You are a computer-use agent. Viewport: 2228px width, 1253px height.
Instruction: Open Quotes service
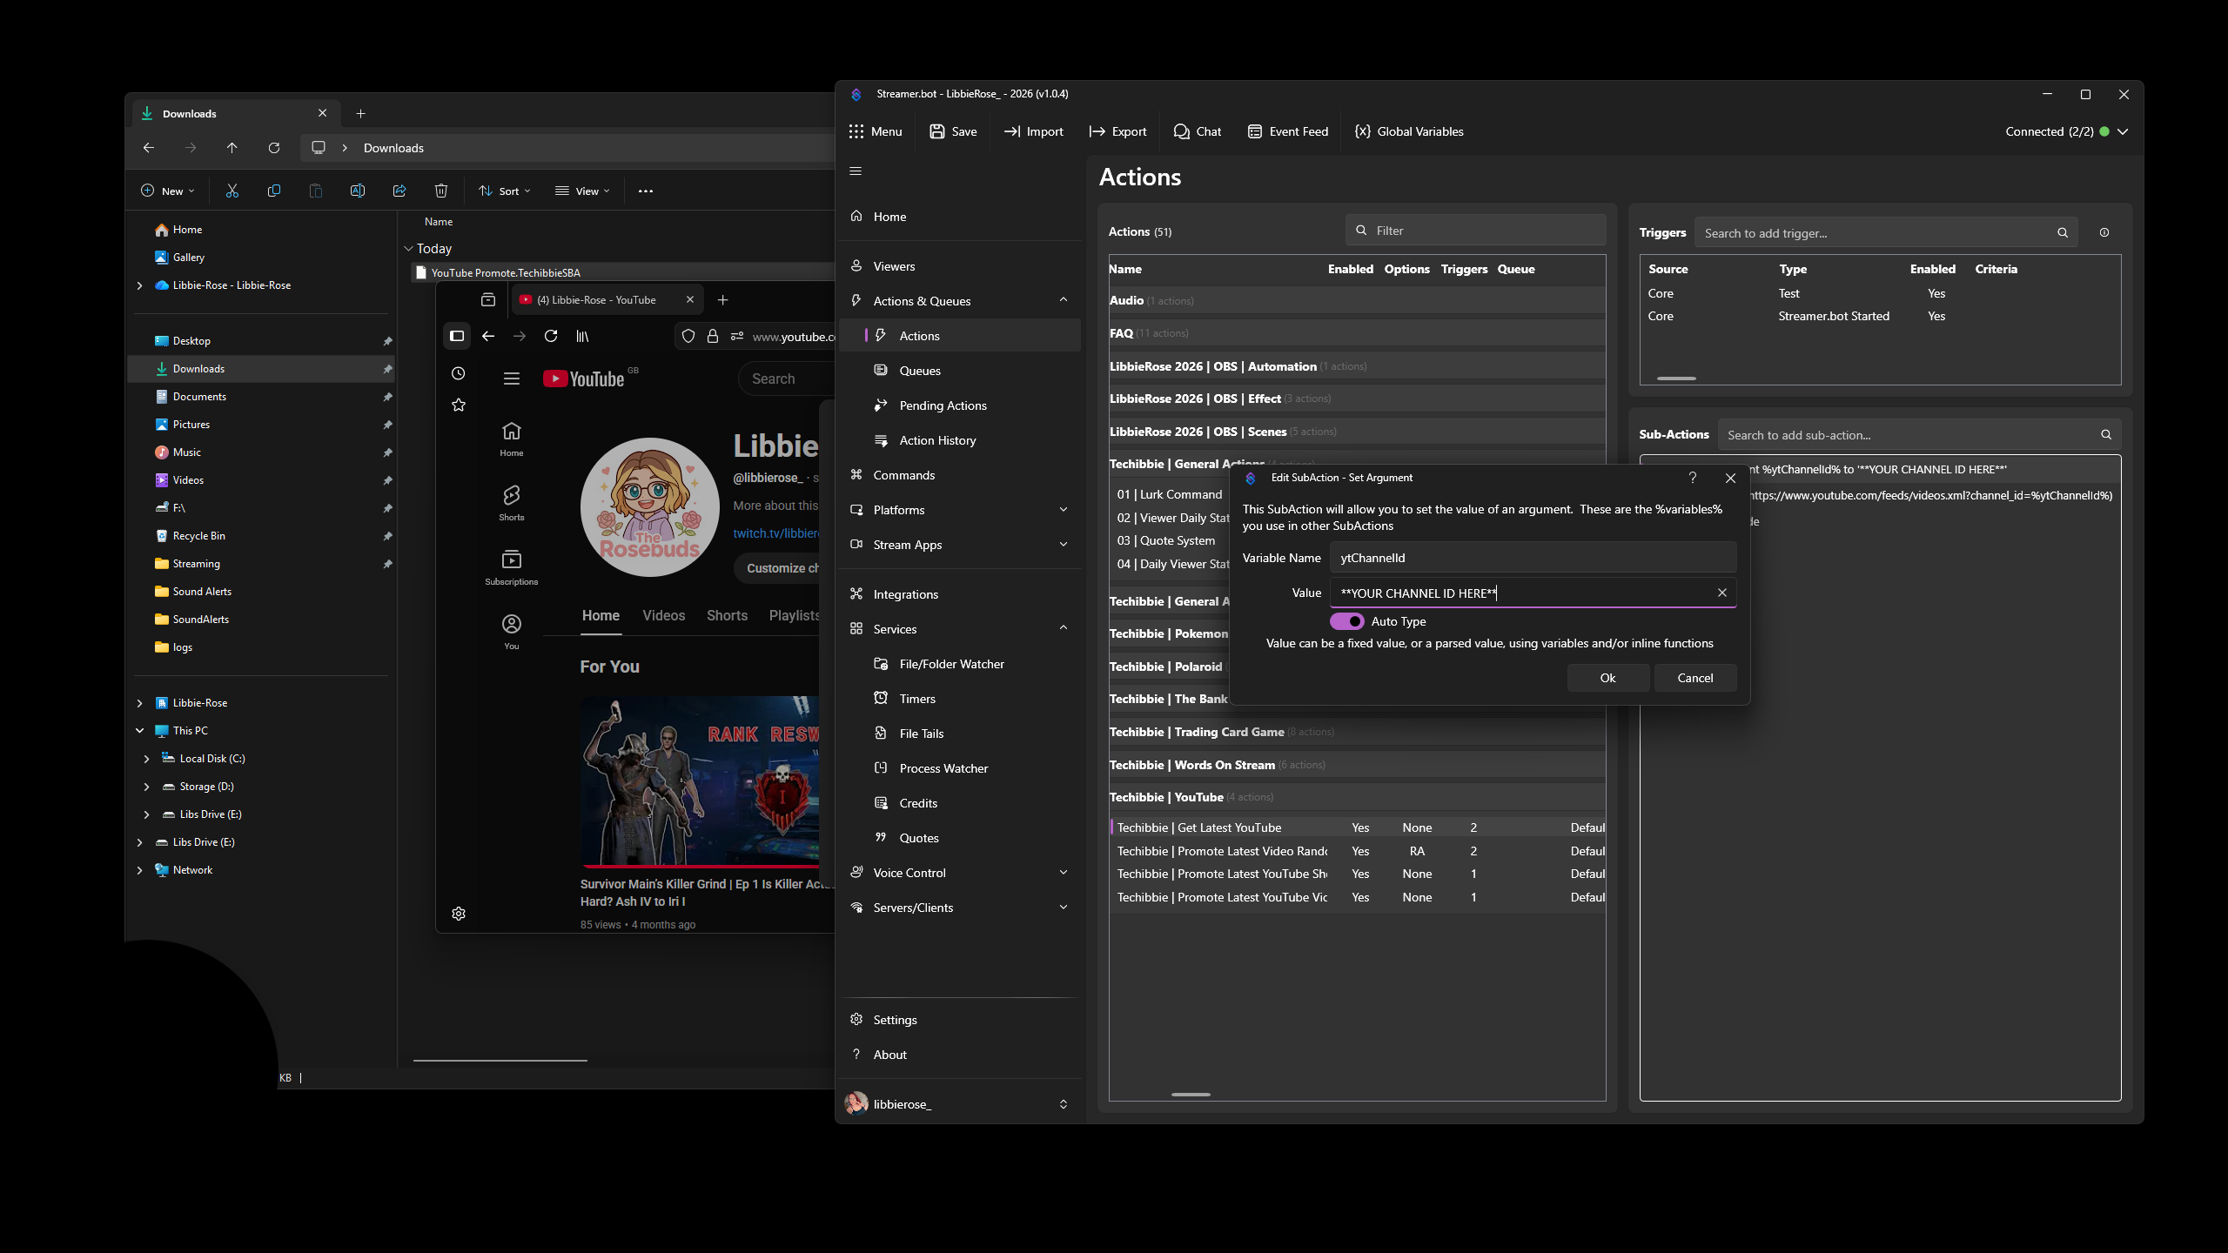[960, 838]
